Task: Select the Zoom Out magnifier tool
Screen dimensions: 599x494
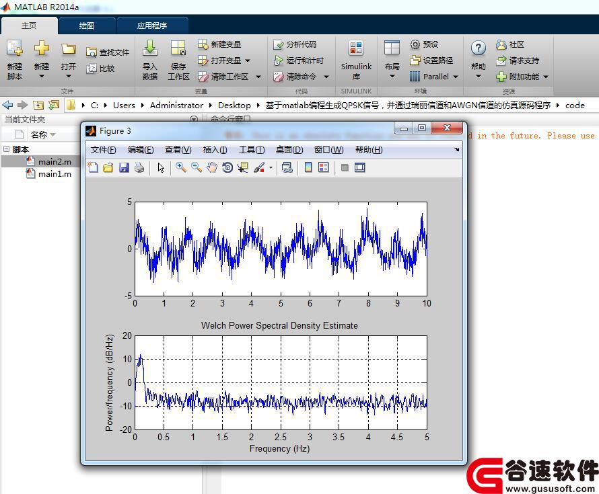Action: (x=197, y=167)
